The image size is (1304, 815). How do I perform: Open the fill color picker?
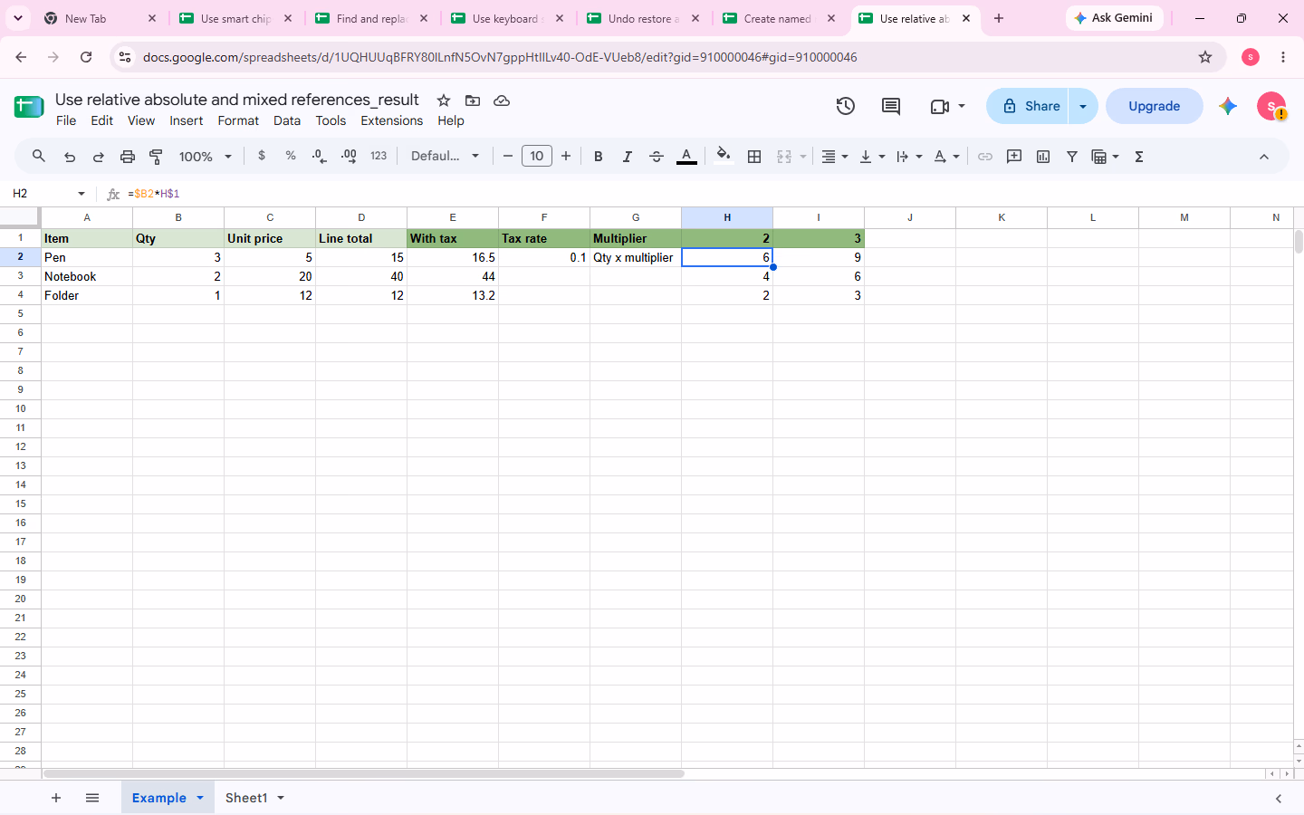click(x=723, y=156)
